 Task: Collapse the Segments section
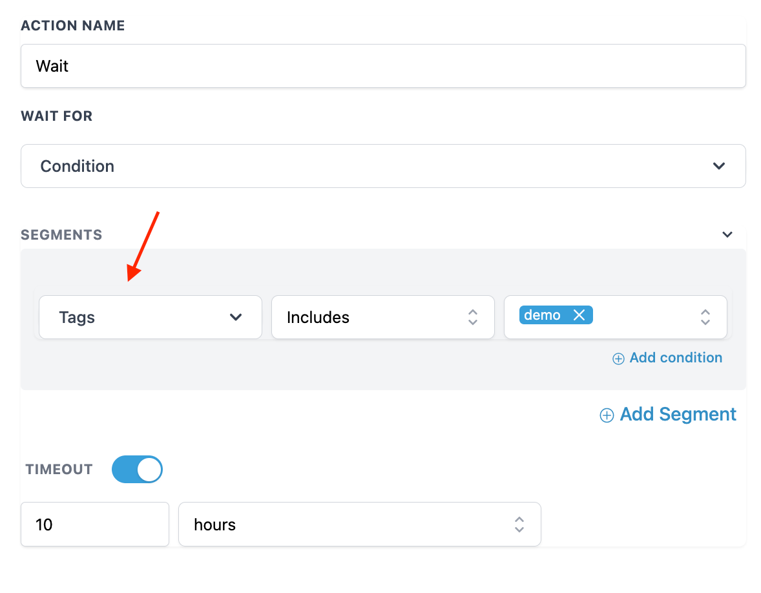pyautogui.click(x=727, y=234)
